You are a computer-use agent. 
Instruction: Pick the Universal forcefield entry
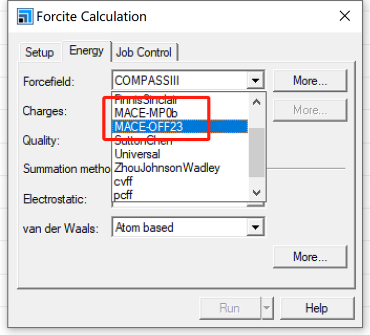(138, 154)
